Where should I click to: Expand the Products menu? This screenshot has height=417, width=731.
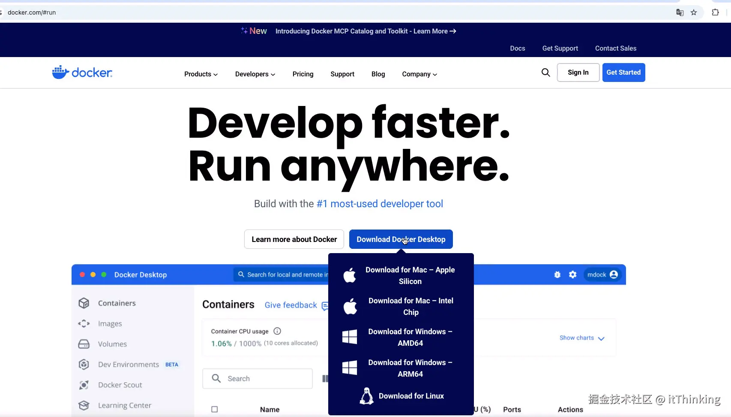pyautogui.click(x=201, y=74)
